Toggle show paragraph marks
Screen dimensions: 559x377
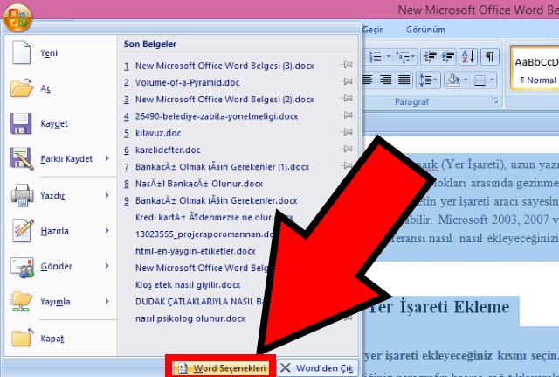pyautogui.click(x=490, y=57)
